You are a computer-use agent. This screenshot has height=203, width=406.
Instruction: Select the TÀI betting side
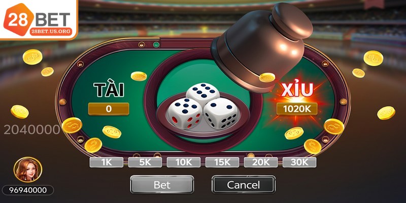click(109, 90)
